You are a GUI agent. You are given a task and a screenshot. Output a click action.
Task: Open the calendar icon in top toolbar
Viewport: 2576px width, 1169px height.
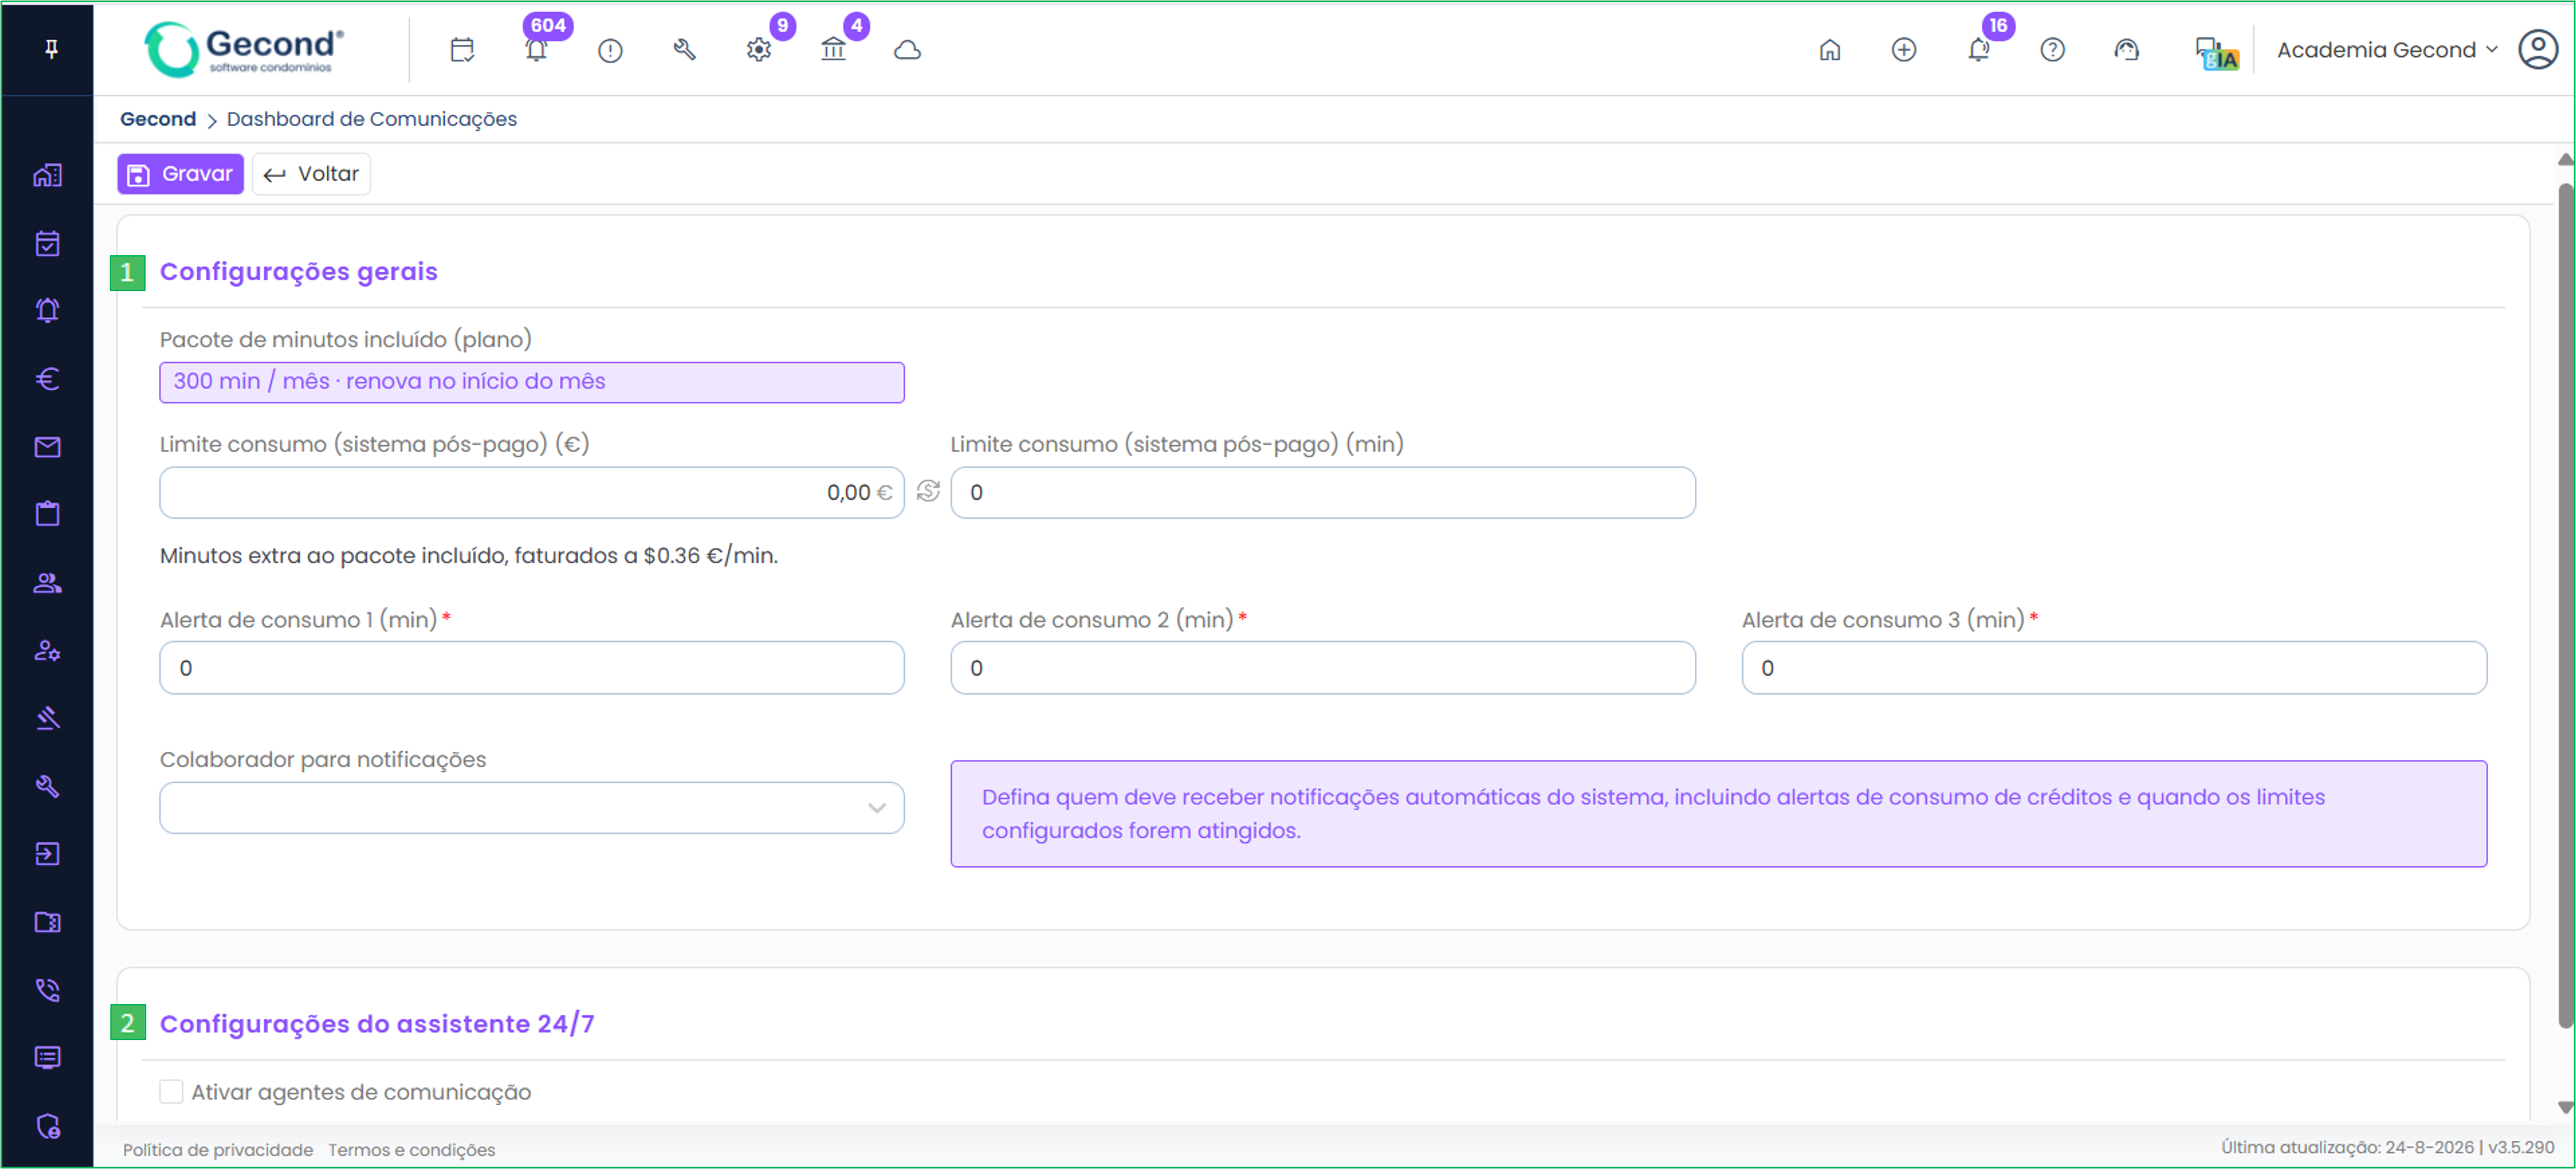(462, 50)
